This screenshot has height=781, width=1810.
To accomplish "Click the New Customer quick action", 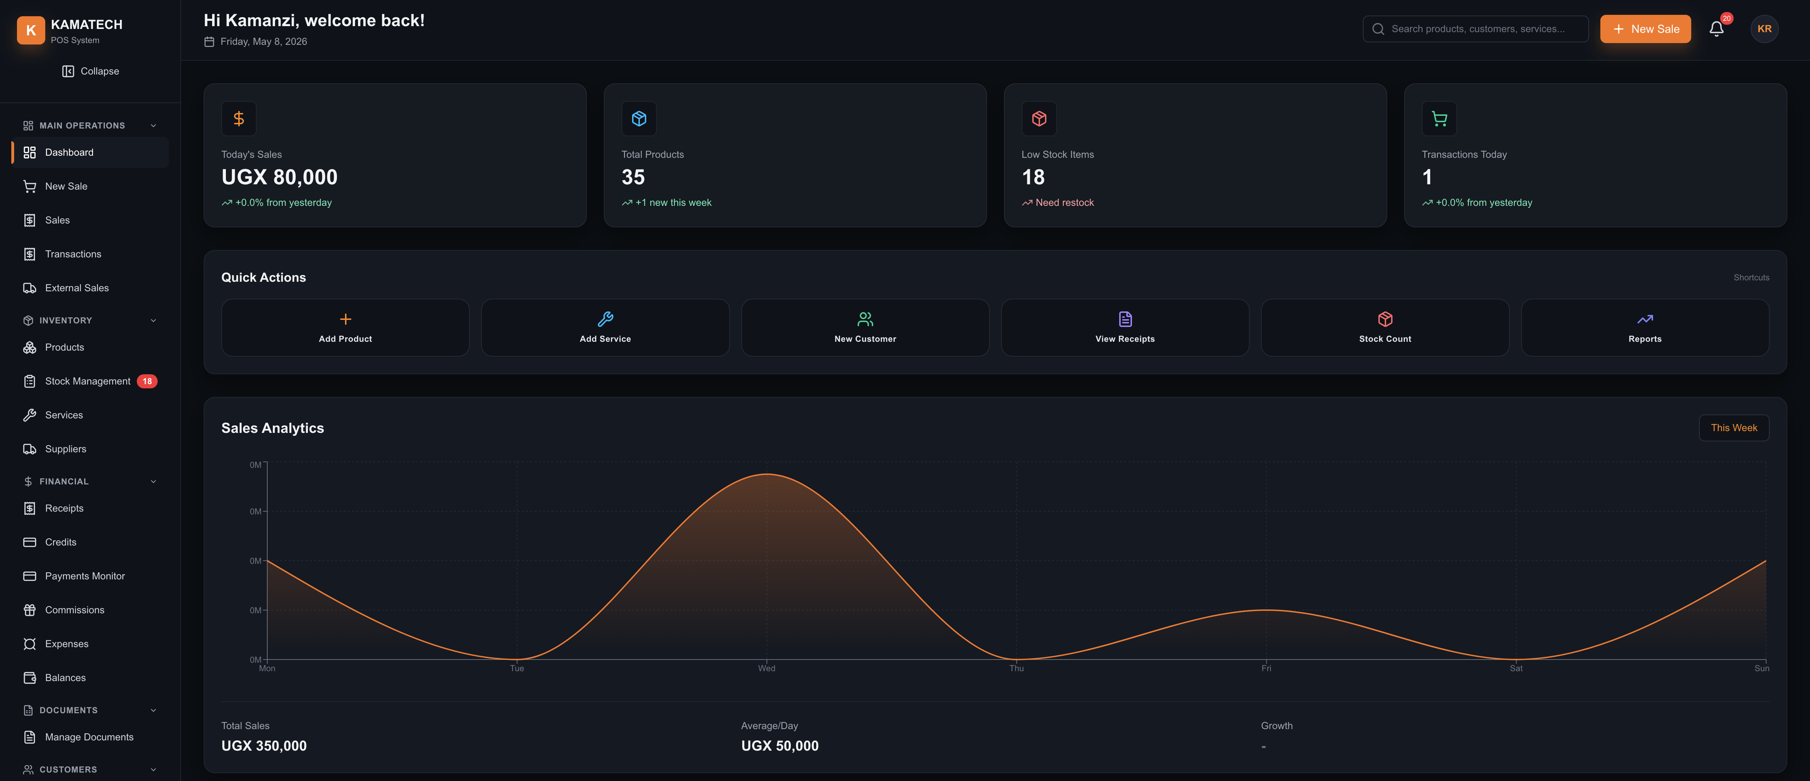I will [865, 328].
